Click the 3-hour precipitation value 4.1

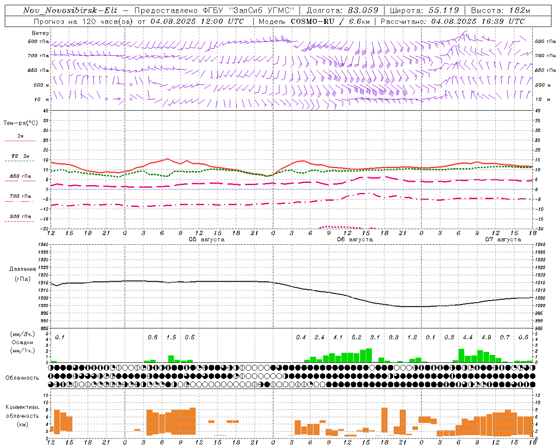coord(338,337)
